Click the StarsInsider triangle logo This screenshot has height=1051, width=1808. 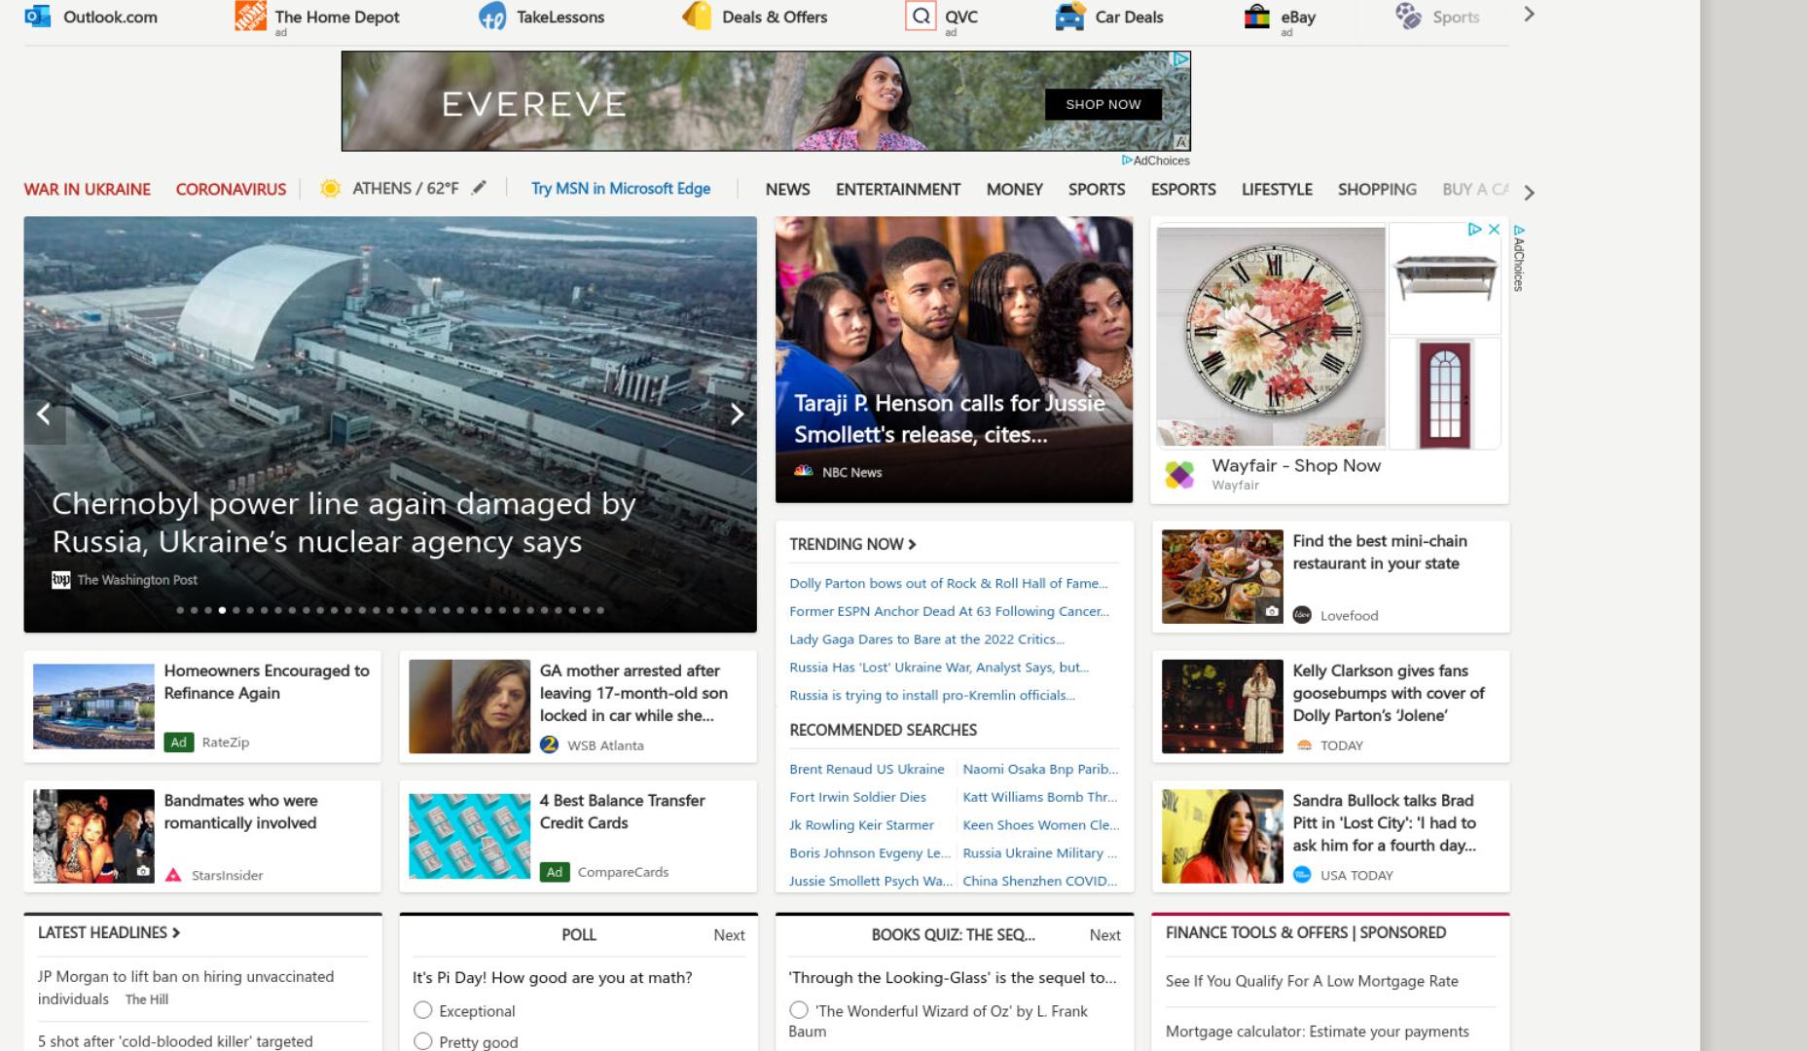173,875
